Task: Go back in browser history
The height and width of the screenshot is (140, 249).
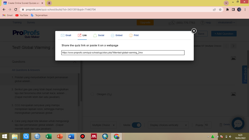Action: pyautogui.click(x=4, y=10)
